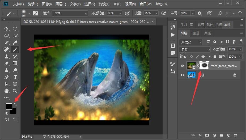Select the Sharpen/Blur triangle tool
Screen dimensions: 246x140
click(x=6, y=70)
